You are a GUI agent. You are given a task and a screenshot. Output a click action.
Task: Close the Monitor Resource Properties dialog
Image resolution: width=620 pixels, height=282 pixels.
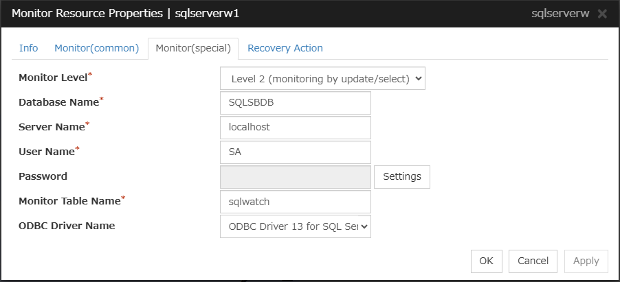pyautogui.click(x=602, y=14)
